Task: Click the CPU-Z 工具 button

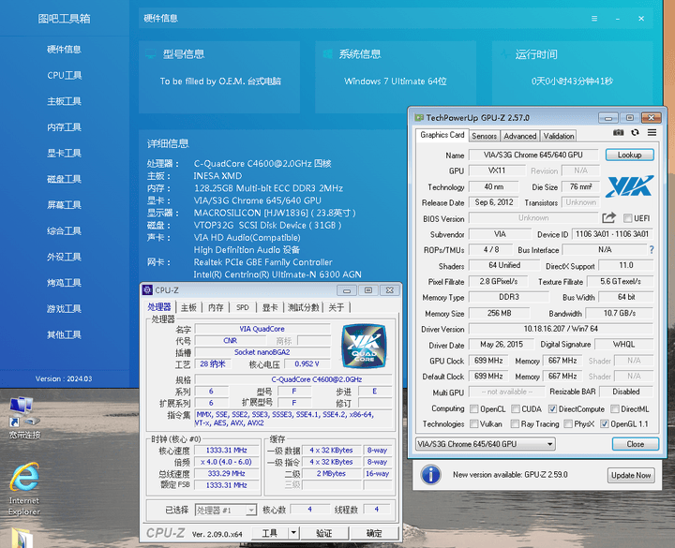Action: point(269,533)
